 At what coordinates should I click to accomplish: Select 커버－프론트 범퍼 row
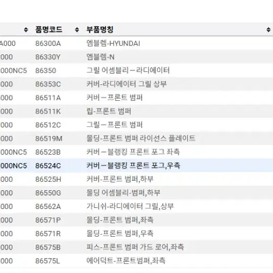point(136,98)
